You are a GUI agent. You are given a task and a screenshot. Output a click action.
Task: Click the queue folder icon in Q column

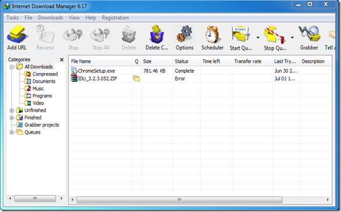(136, 78)
